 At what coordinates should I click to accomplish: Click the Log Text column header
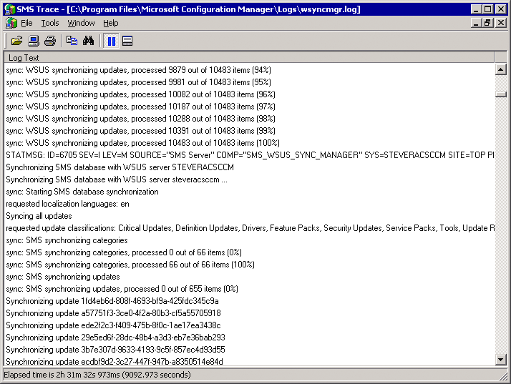(x=249, y=58)
